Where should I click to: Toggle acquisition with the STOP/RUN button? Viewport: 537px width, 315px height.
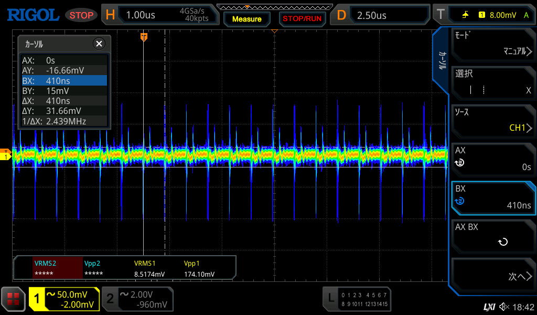coord(302,19)
